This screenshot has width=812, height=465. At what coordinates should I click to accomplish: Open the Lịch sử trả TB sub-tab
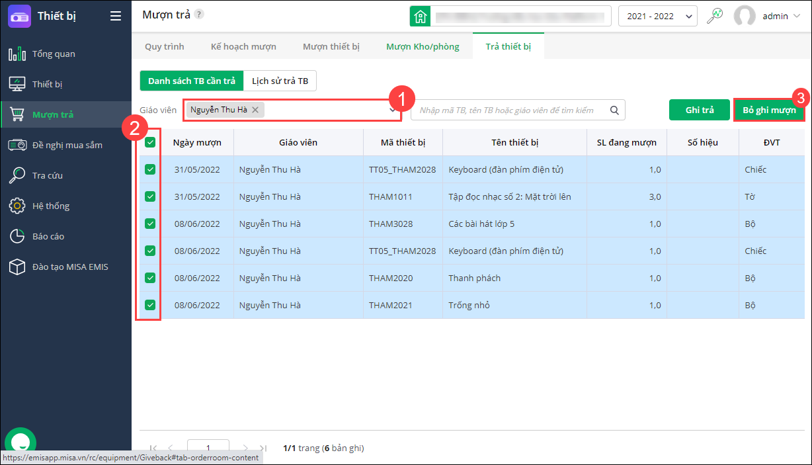[x=280, y=81]
